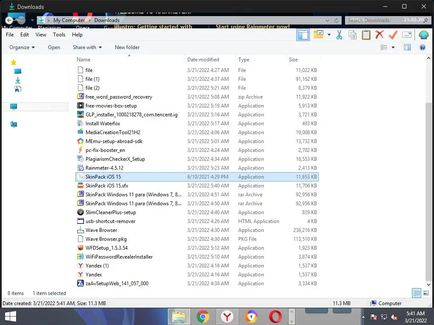Image resolution: width=434 pixels, height=325 pixels.
Task: Open the File menu
Action: pos(10,35)
